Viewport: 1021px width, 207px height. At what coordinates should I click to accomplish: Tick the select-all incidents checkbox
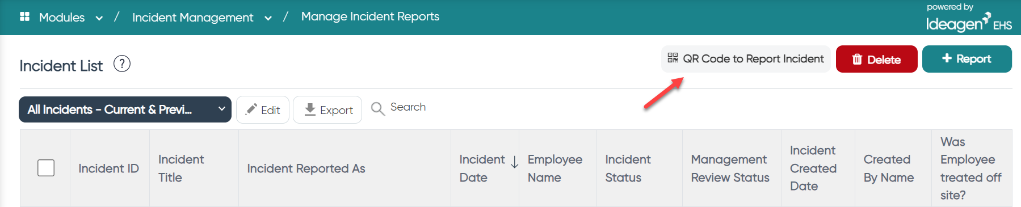(46, 168)
